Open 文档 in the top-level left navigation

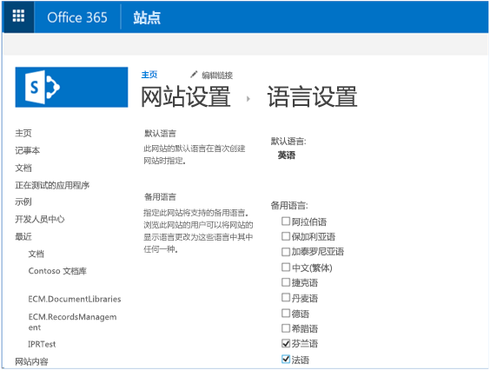[x=23, y=168]
